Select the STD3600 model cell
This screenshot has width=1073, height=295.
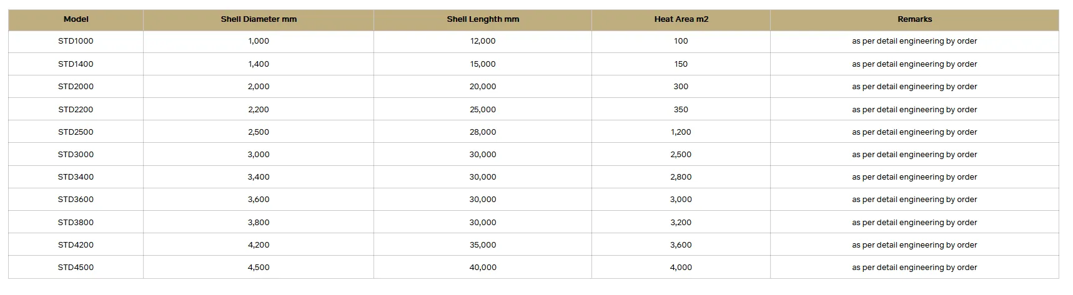pyautogui.click(x=76, y=200)
